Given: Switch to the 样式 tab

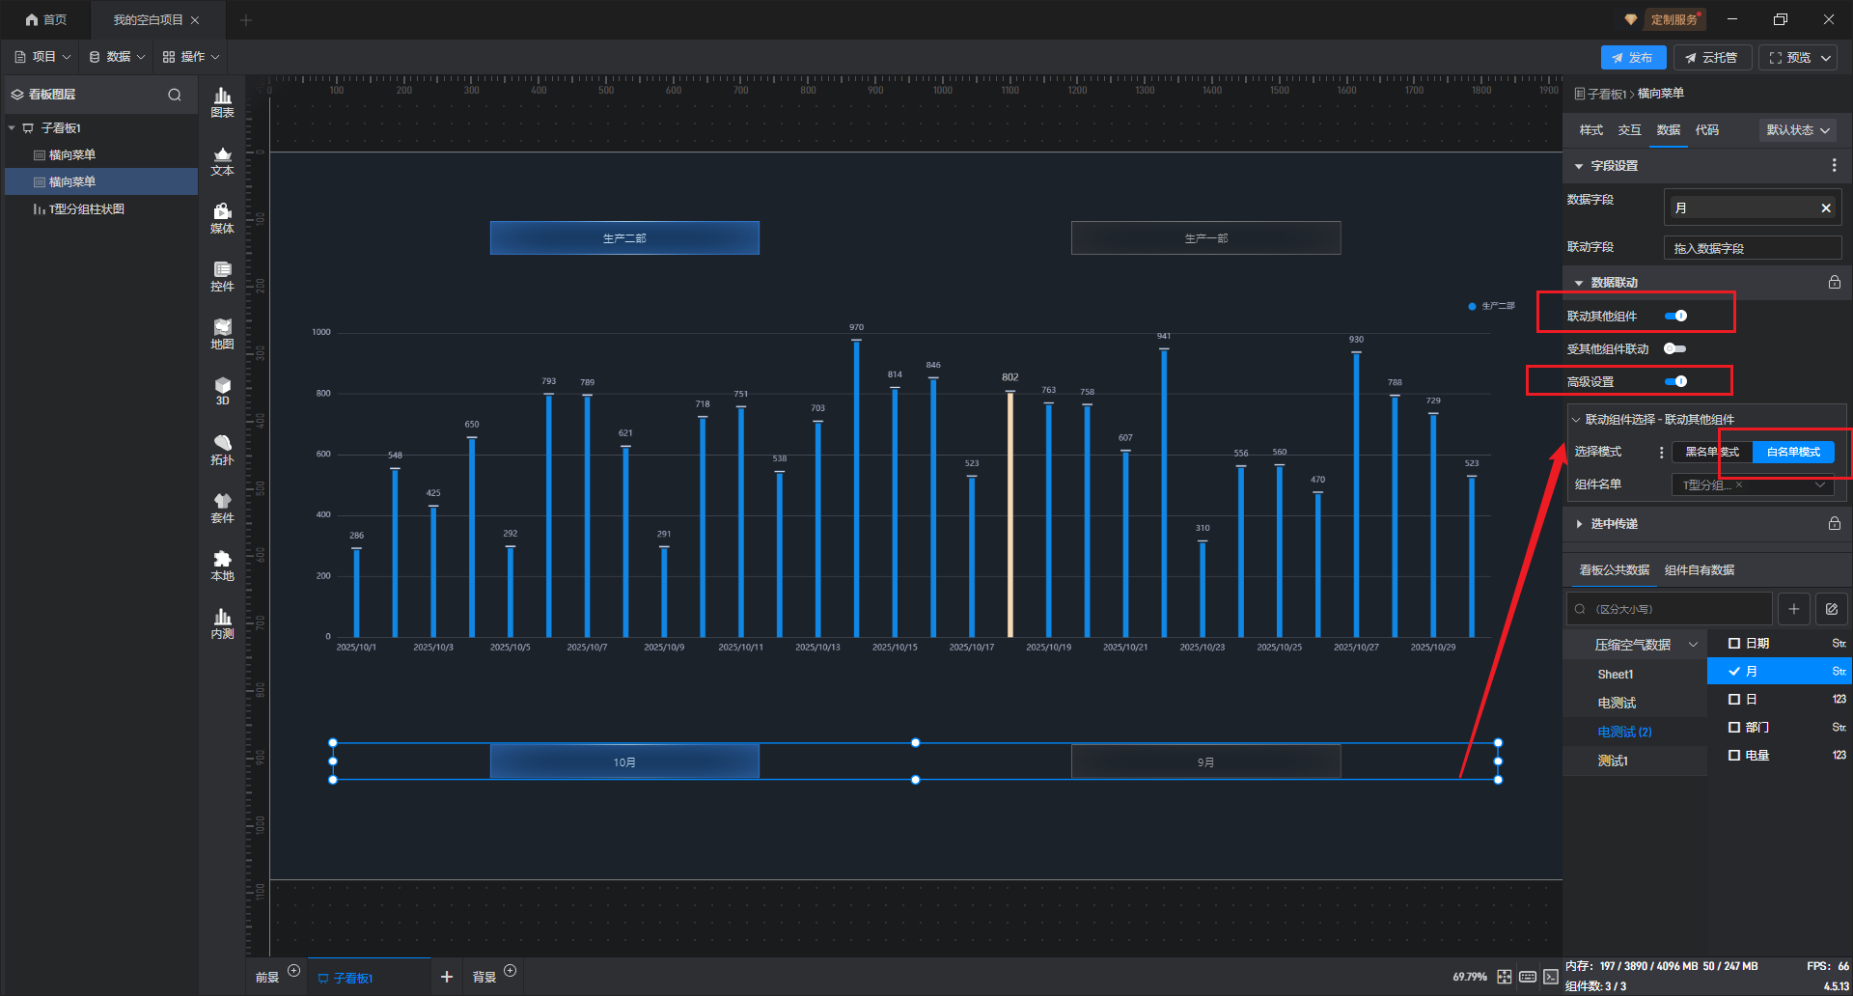Looking at the screenshot, I should [1590, 130].
